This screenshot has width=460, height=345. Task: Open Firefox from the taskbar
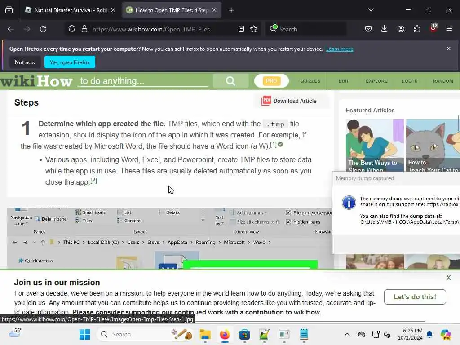click(x=225, y=334)
